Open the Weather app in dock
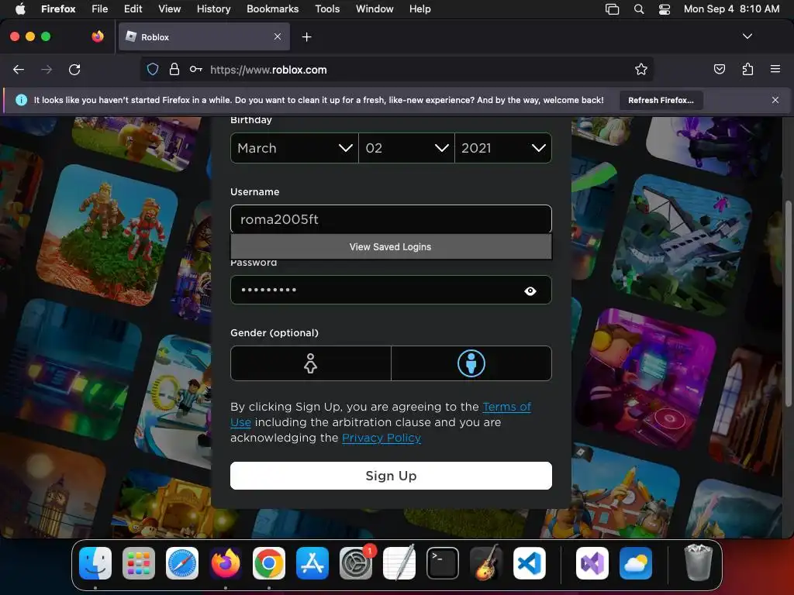794x595 pixels. pos(636,563)
